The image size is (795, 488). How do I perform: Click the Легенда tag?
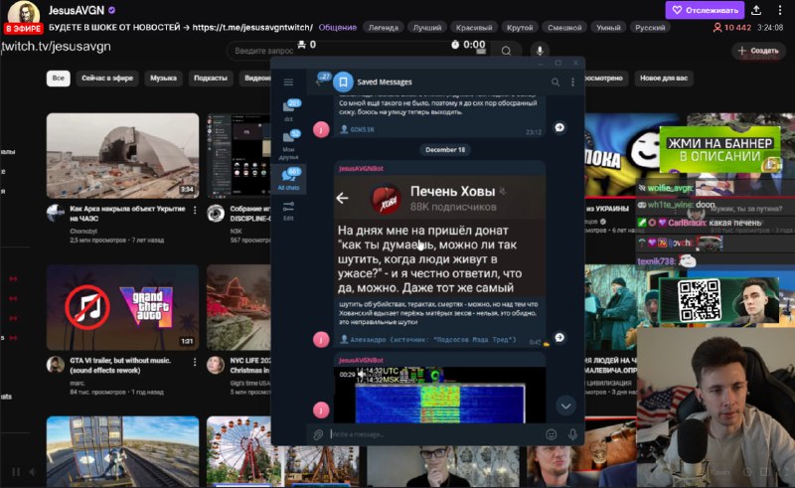click(384, 28)
